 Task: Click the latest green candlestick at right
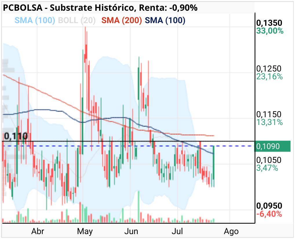pyautogui.click(x=214, y=163)
